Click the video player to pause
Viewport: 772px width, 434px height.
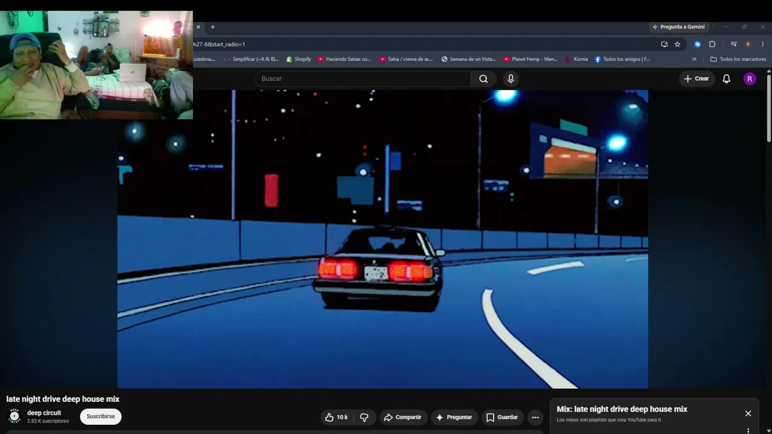point(382,239)
